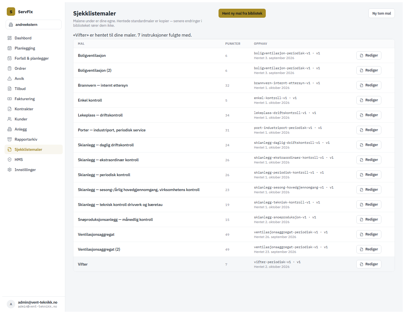Image resolution: width=405 pixels, height=314 pixels.
Task: Click the Forfall & planlegger icon
Action: pos(10,58)
